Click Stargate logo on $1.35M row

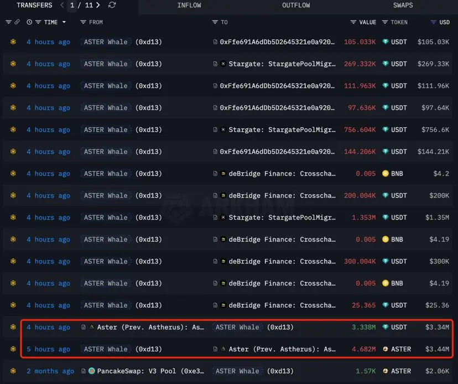tap(223, 217)
